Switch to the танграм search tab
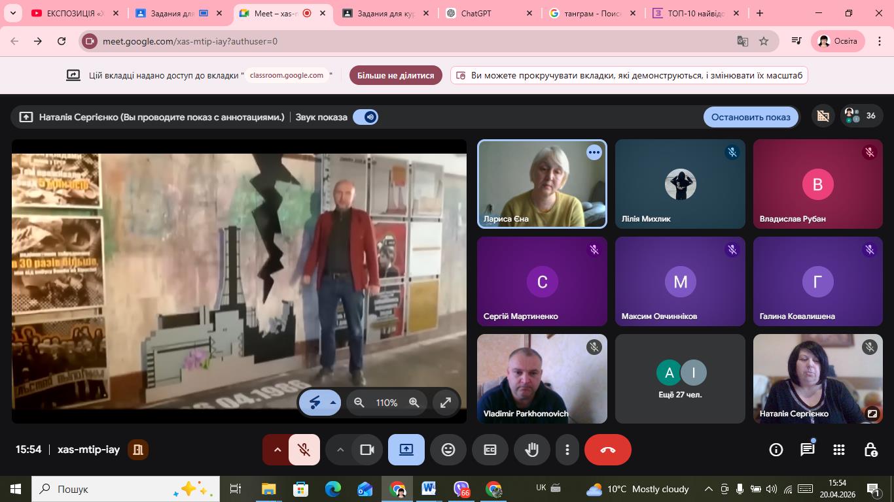The width and height of the screenshot is (894, 502). (x=592, y=13)
